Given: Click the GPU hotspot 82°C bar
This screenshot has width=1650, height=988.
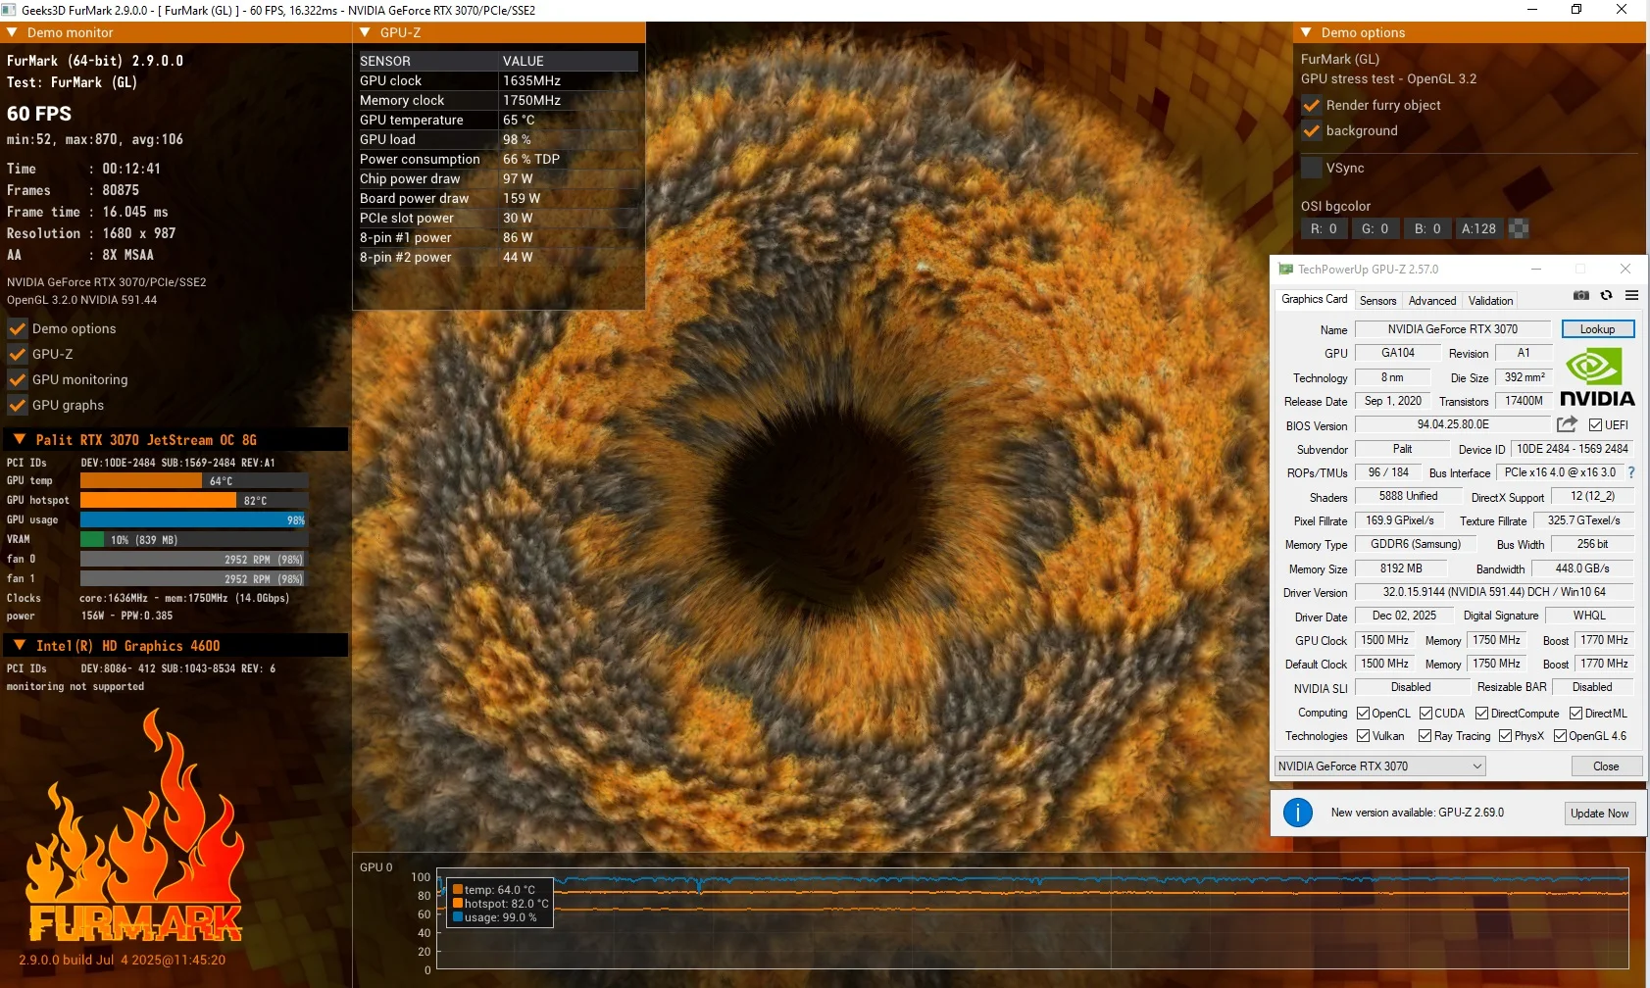Looking at the screenshot, I should (x=194, y=501).
